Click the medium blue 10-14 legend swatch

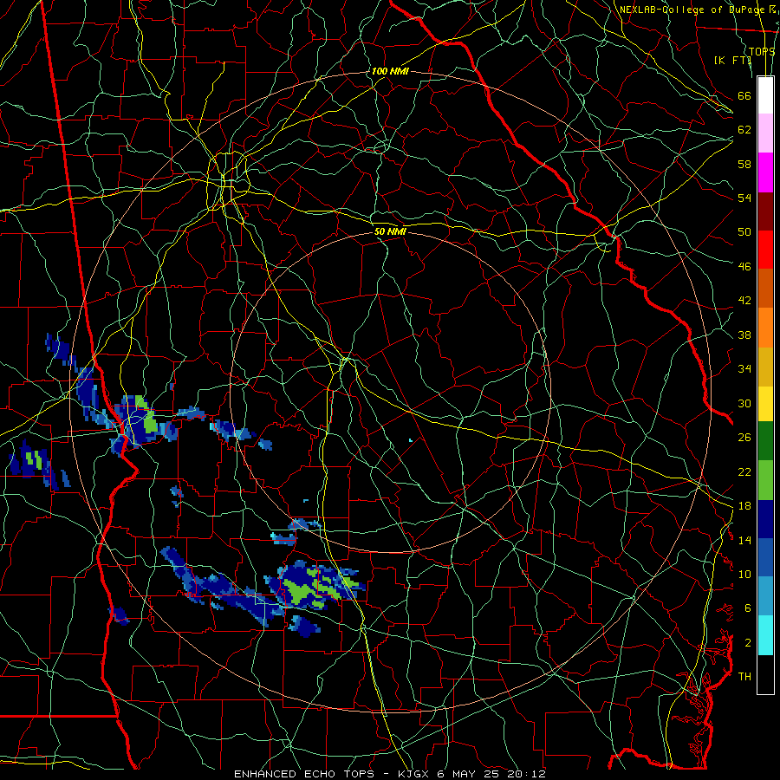[x=765, y=557]
